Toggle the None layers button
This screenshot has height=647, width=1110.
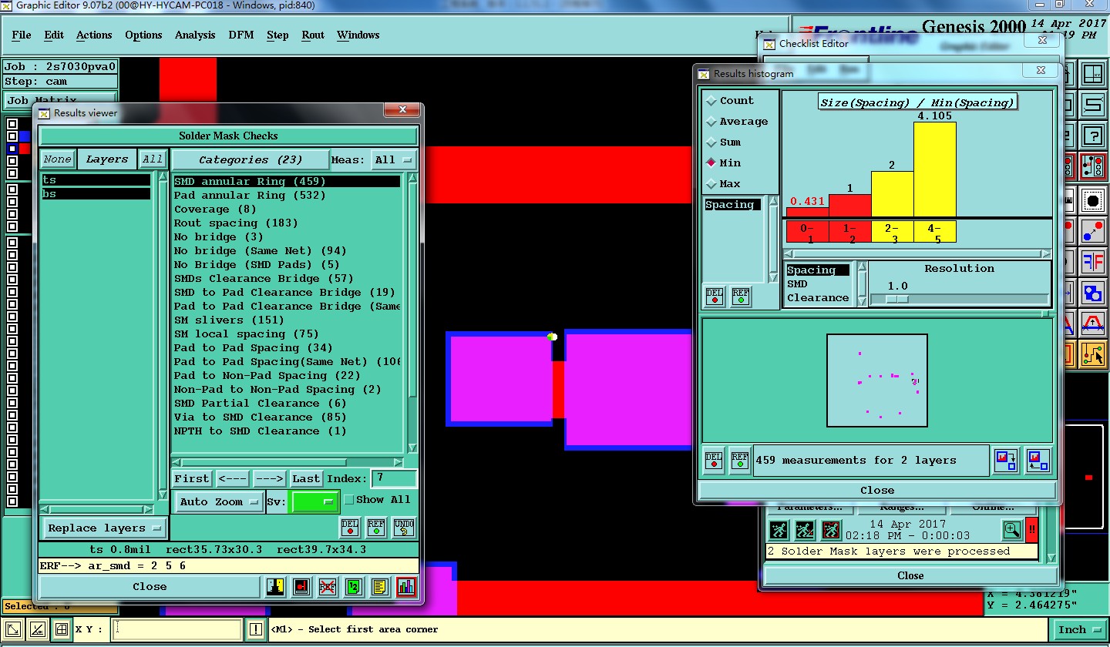pyautogui.click(x=57, y=159)
